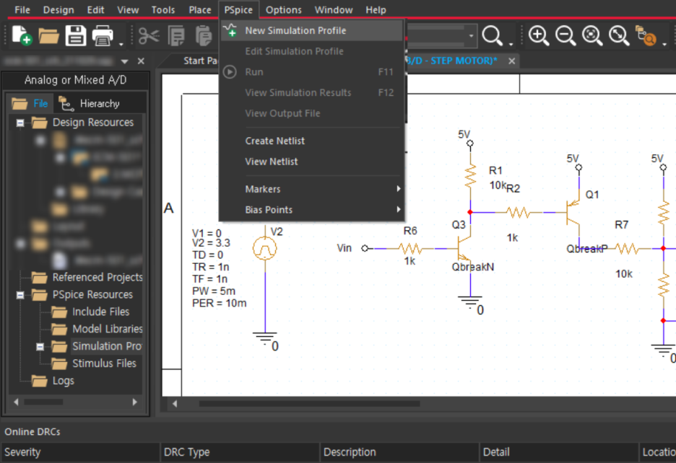Viewport: 676px width, 463px height.
Task: Close the STEP MOTOR schematic tab
Action: pyautogui.click(x=512, y=61)
